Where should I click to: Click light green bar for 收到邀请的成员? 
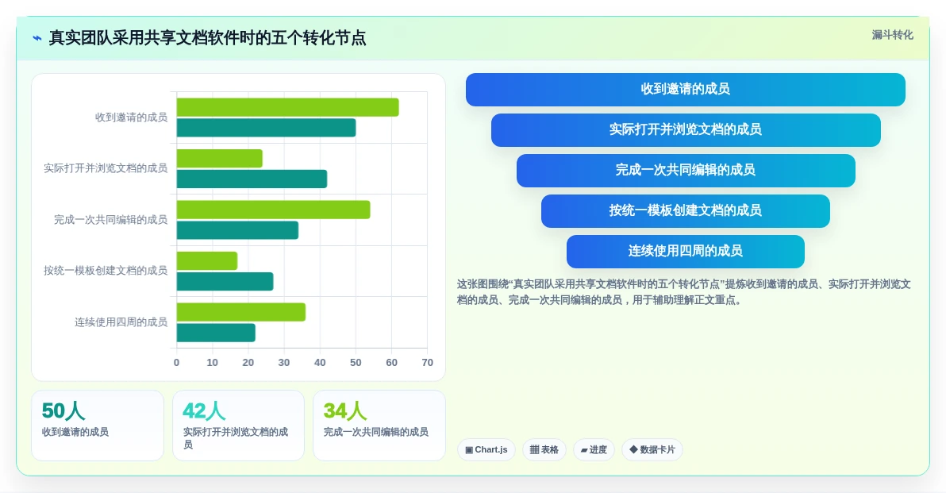pyautogui.click(x=288, y=107)
